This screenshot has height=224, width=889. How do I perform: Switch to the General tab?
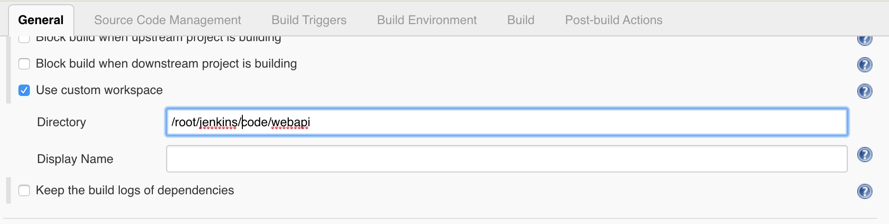pyautogui.click(x=41, y=20)
